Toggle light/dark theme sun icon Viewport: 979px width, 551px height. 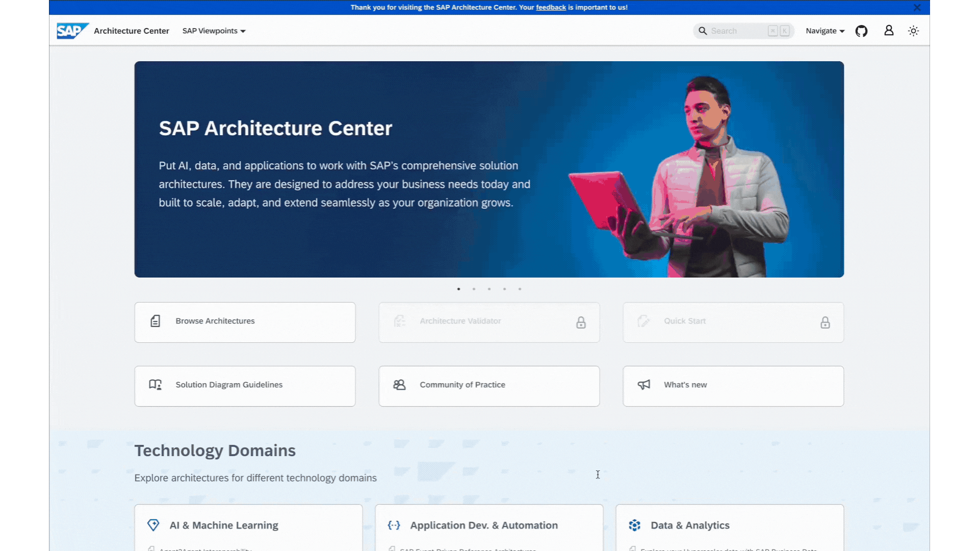pos(913,31)
